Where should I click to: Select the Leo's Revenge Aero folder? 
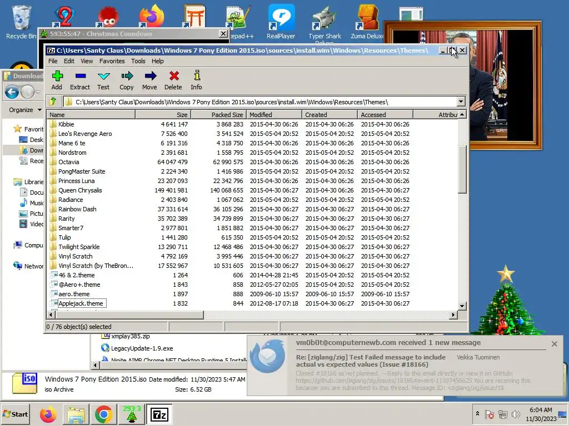point(85,134)
